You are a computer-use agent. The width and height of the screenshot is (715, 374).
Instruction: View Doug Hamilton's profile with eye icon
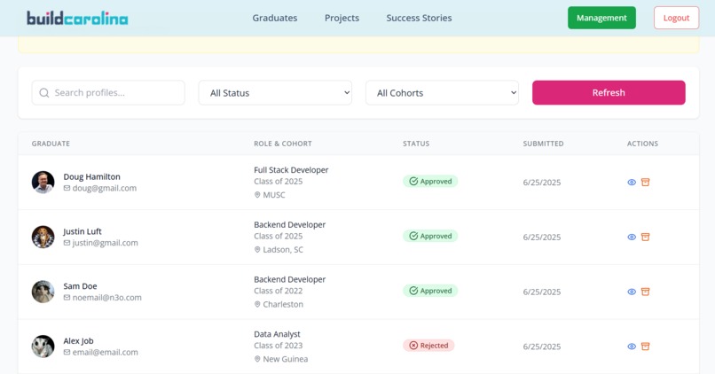tap(632, 183)
